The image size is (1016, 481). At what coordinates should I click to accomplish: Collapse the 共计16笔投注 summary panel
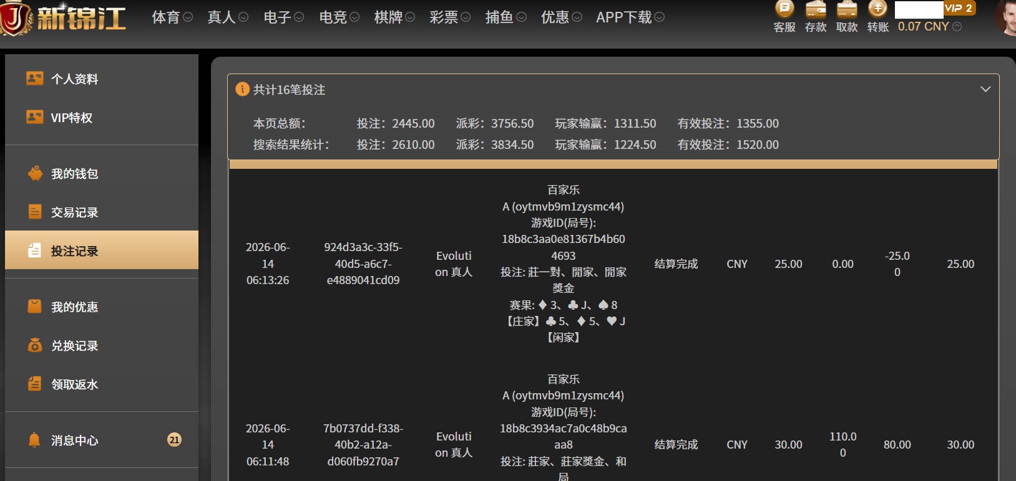pyautogui.click(x=985, y=89)
